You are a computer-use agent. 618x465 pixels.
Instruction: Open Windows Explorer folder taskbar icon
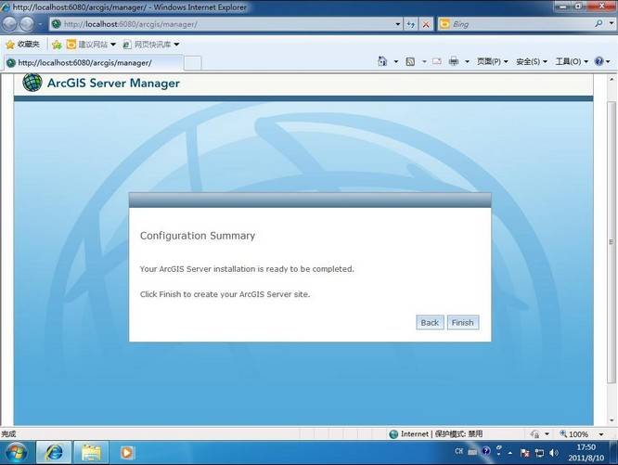coord(91,452)
